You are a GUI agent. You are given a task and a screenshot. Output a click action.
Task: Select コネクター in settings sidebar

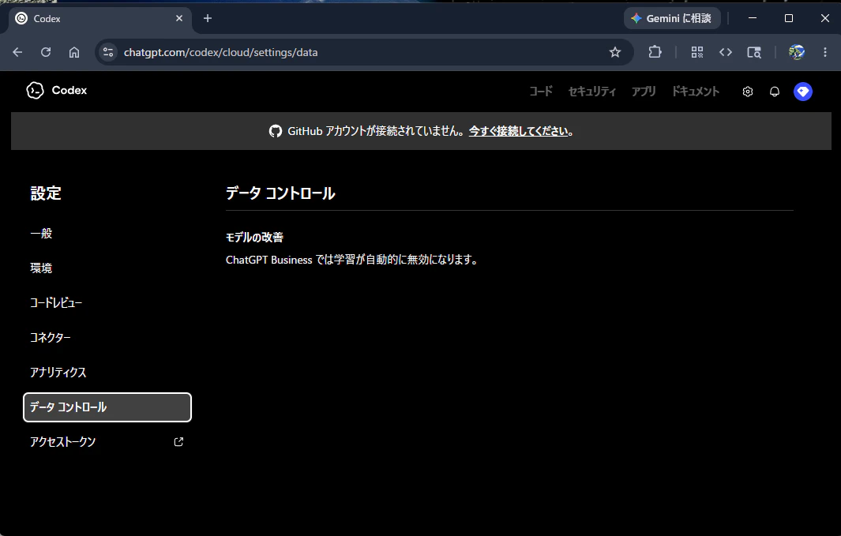click(107, 338)
